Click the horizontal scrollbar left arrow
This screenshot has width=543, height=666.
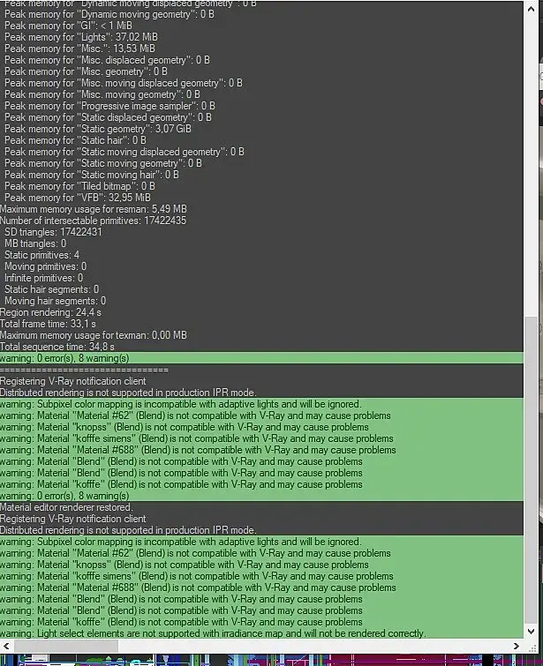click(6, 646)
